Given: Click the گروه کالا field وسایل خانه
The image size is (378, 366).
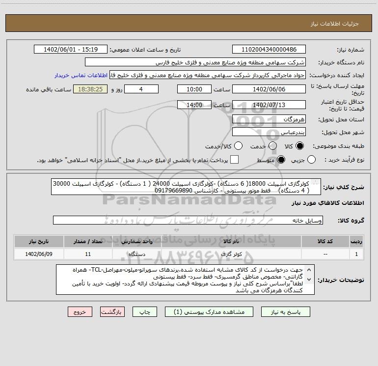Looking at the screenshot, I should [x=188, y=220].
